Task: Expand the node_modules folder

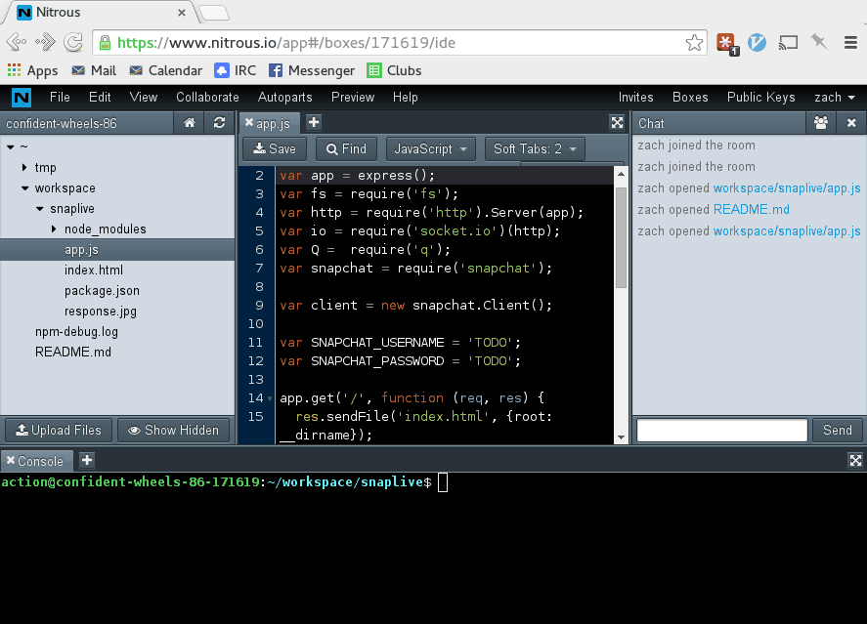Action: (54, 229)
